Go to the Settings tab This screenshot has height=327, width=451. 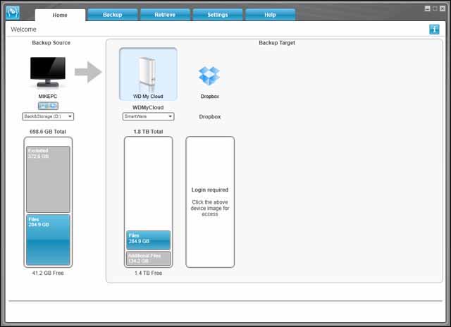coord(217,15)
